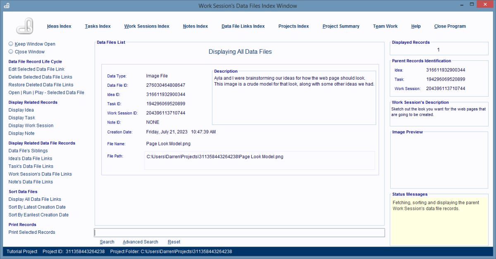Click the Display Note link
Image resolution: width=496 pixels, height=259 pixels.
click(21, 133)
